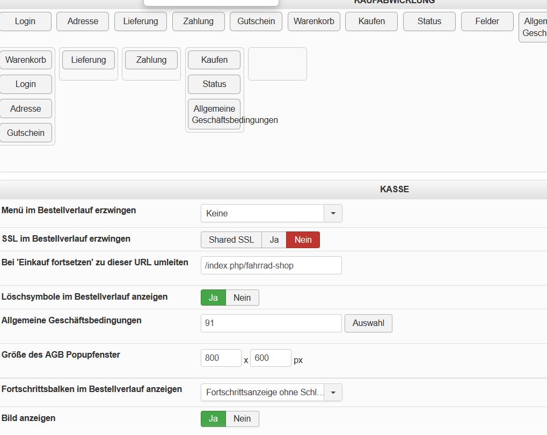547x435 pixels.
Task: Set Bild anzeigen to Nein
Action: [x=242, y=419]
